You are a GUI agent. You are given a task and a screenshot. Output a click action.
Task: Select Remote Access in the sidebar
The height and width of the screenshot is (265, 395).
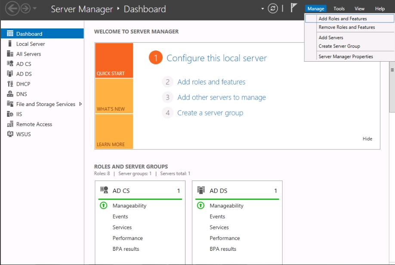point(34,124)
